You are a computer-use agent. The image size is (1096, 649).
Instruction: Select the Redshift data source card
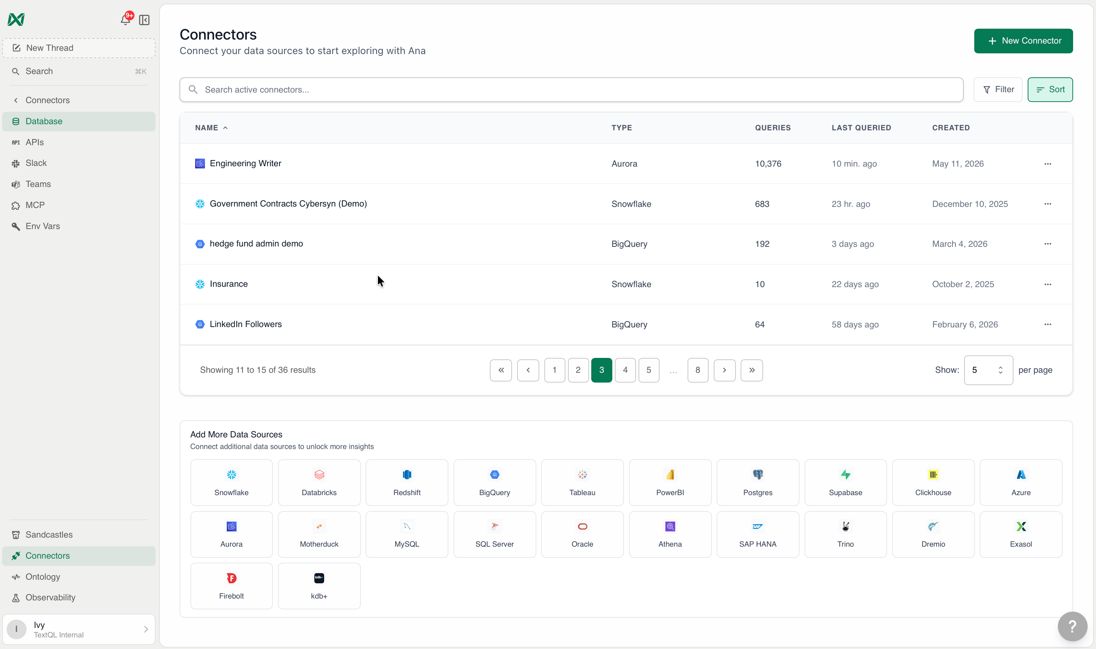[x=407, y=482]
